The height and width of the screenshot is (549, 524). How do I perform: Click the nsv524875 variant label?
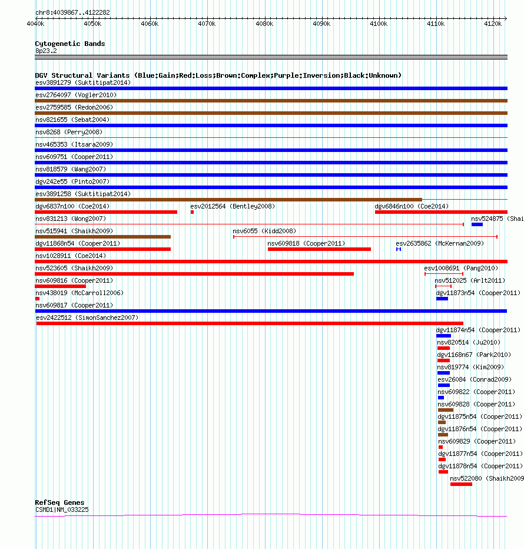[498, 219]
